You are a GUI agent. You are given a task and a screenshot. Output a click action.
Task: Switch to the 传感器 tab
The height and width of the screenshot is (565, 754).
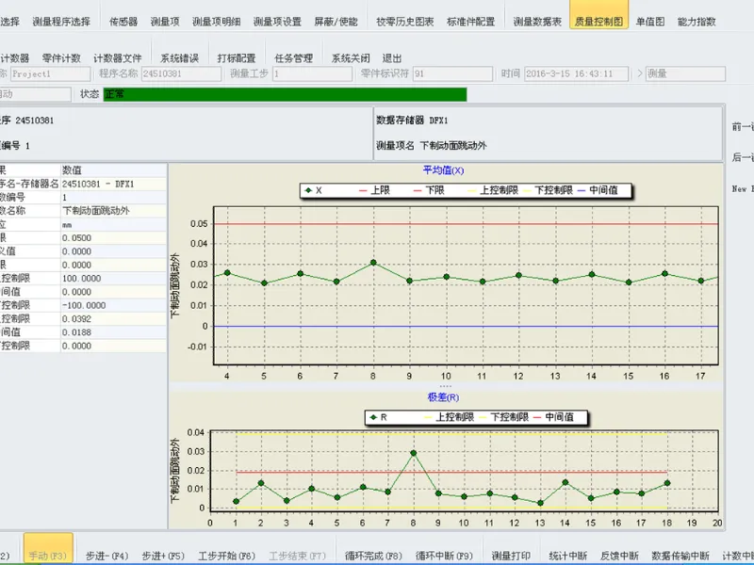tap(123, 22)
